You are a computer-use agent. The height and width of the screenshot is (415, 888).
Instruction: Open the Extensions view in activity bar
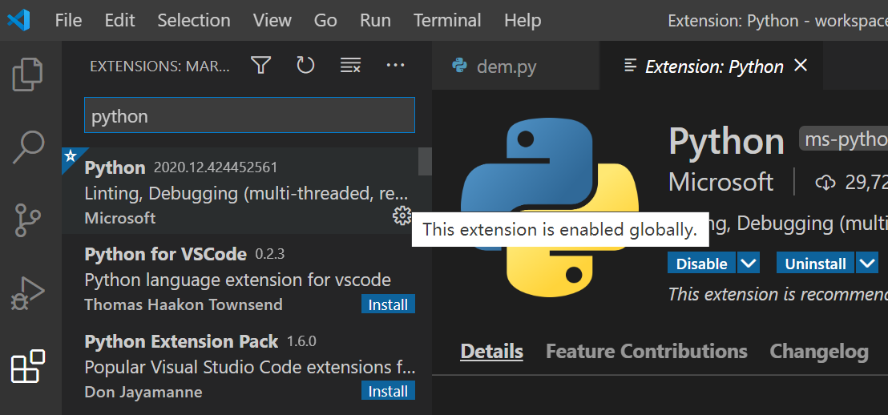28,366
